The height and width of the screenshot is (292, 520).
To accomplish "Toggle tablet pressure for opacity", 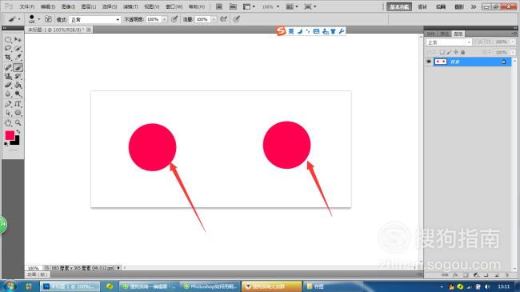I will pyautogui.click(x=174, y=19).
